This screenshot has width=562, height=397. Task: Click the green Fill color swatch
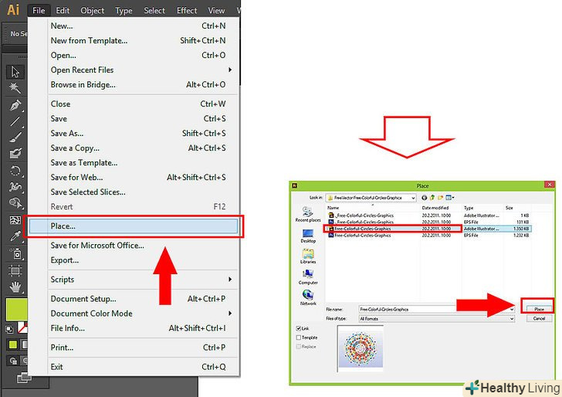pos(16,309)
